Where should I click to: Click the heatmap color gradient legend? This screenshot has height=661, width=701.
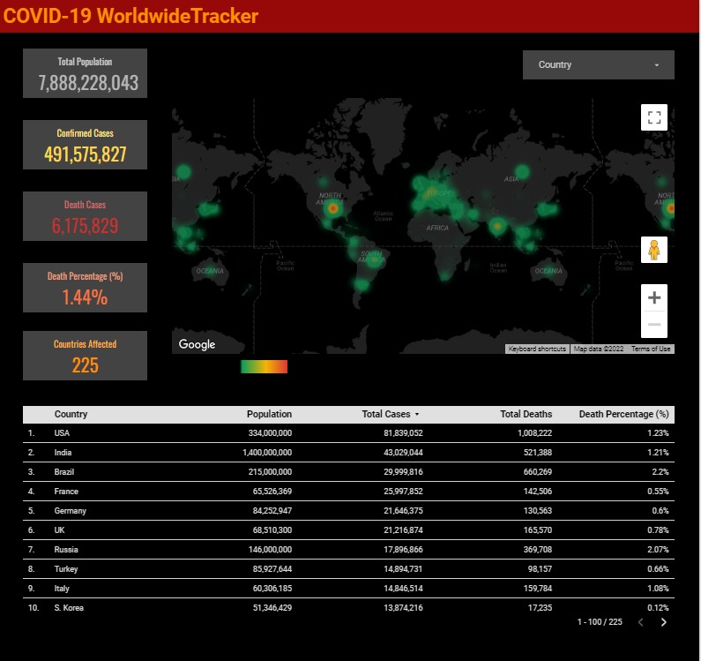pos(264,366)
